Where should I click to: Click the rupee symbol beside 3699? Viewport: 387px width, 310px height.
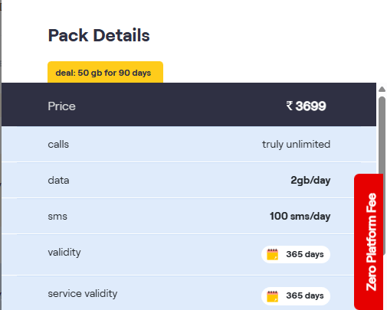(x=290, y=106)
